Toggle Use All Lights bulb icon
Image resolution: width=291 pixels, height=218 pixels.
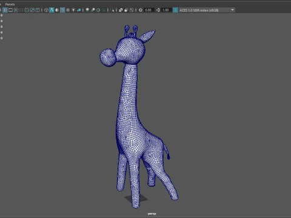[x=73, y=10]
